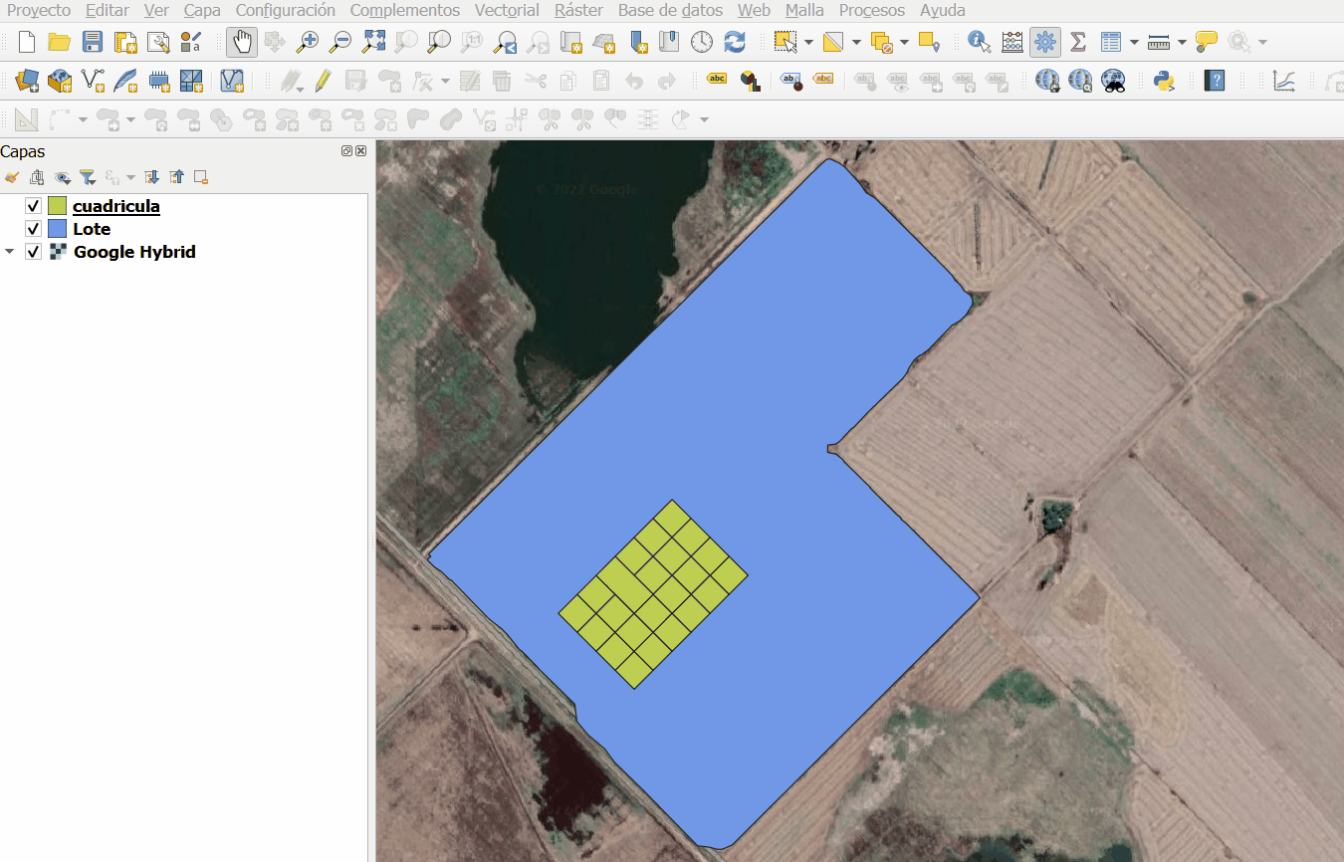Open the Deselect Features dropdown arrow

[x=904, y=42]
